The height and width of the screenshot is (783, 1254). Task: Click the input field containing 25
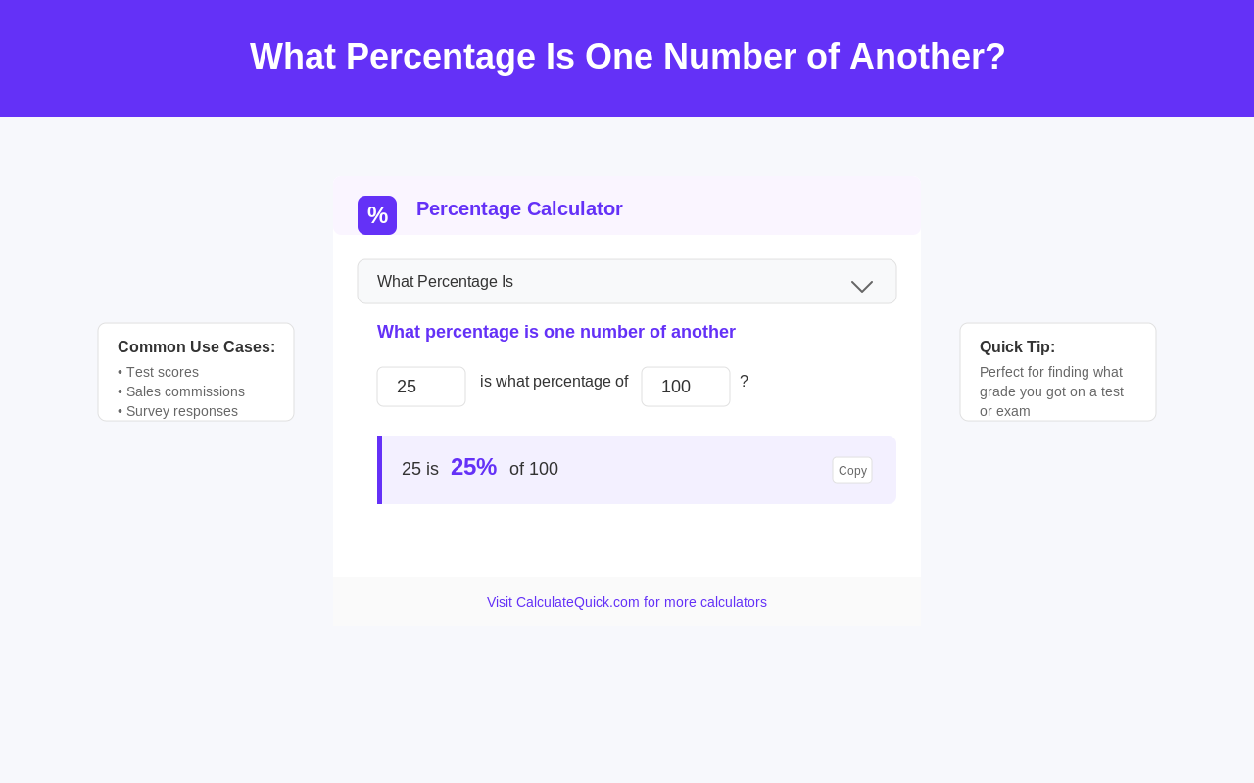point(421,387)
